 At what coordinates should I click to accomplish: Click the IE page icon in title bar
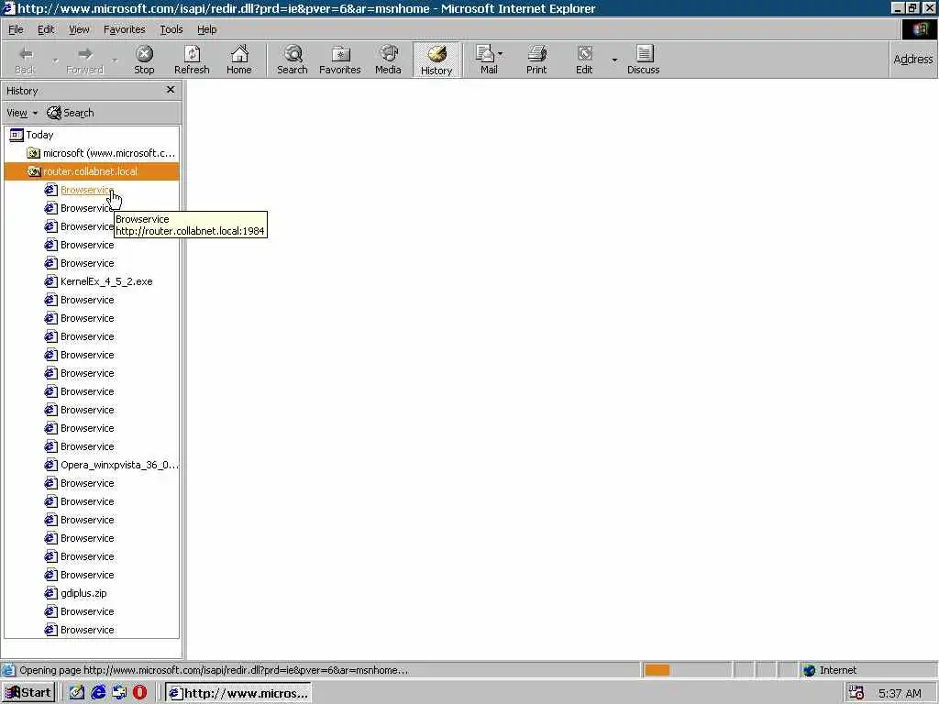[x=7, y=7]
